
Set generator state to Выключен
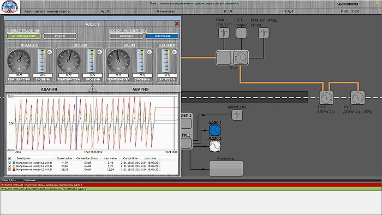click(x=162, y=36)
